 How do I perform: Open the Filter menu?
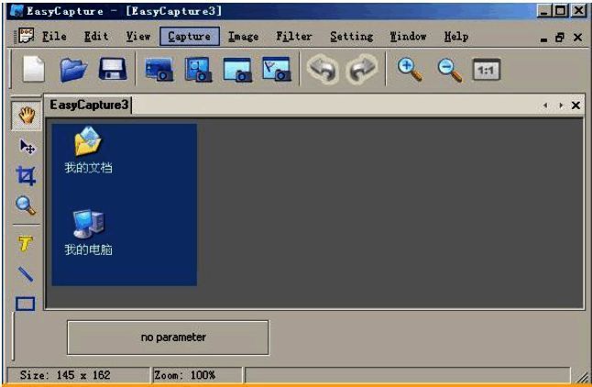(294, 37)
